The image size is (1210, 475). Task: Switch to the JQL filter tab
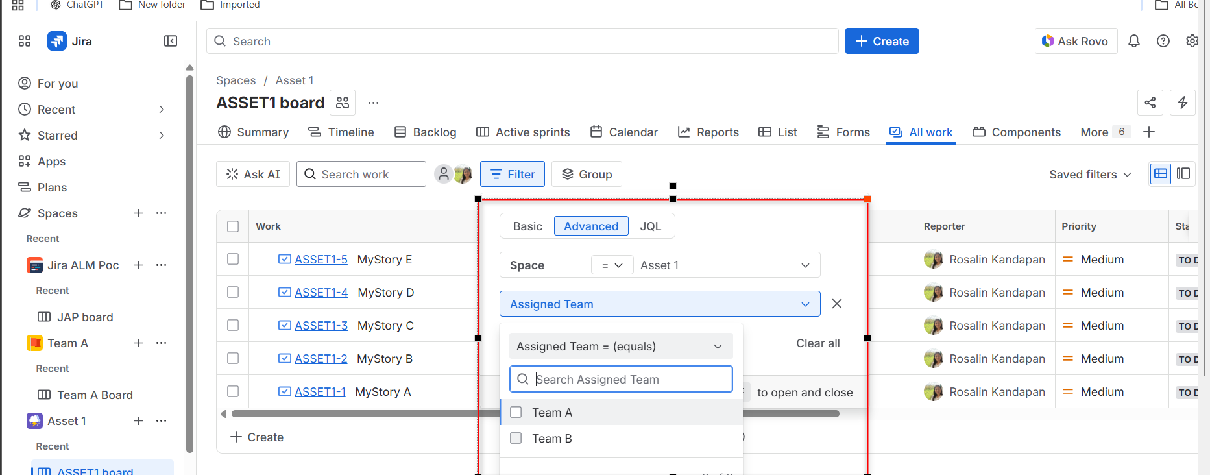coord(651,226)
